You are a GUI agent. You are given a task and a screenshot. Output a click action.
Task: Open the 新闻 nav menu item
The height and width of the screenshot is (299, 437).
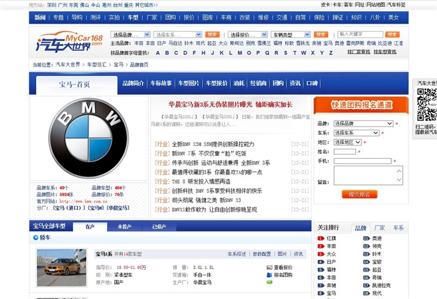[40, 17]
